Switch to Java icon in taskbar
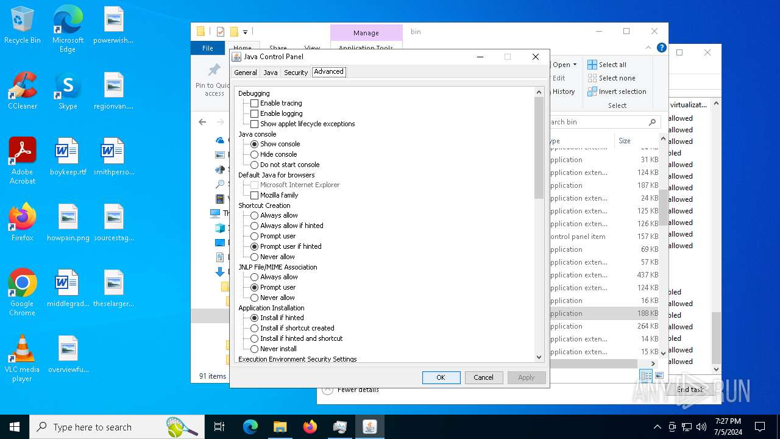The image size is (780, 439). click(369, 427)
